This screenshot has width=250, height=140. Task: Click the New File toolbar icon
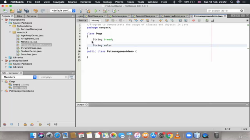tap(5, 11)
